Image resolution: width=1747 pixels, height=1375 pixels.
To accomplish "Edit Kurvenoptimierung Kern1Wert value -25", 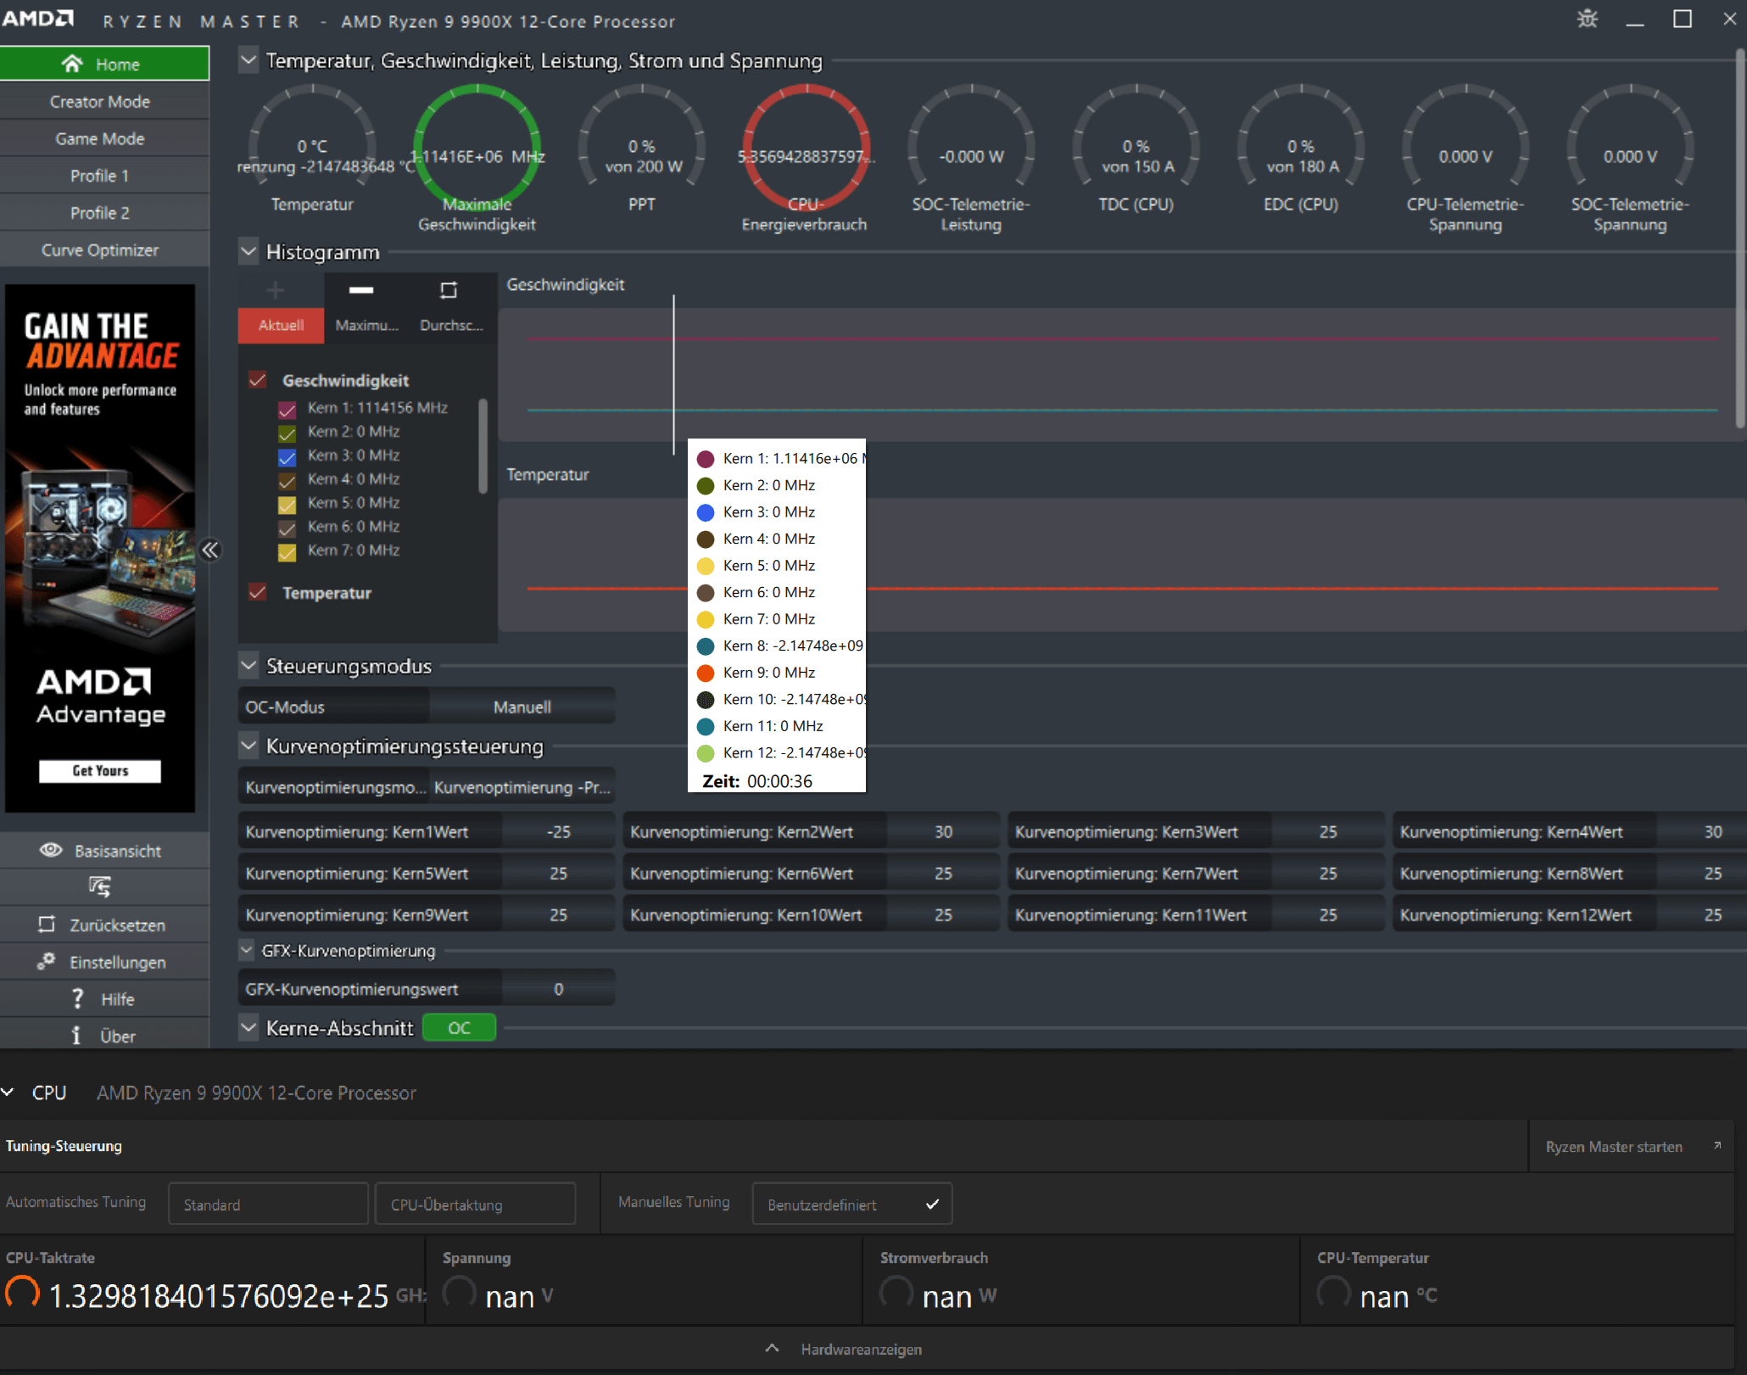I will point(558,831).
